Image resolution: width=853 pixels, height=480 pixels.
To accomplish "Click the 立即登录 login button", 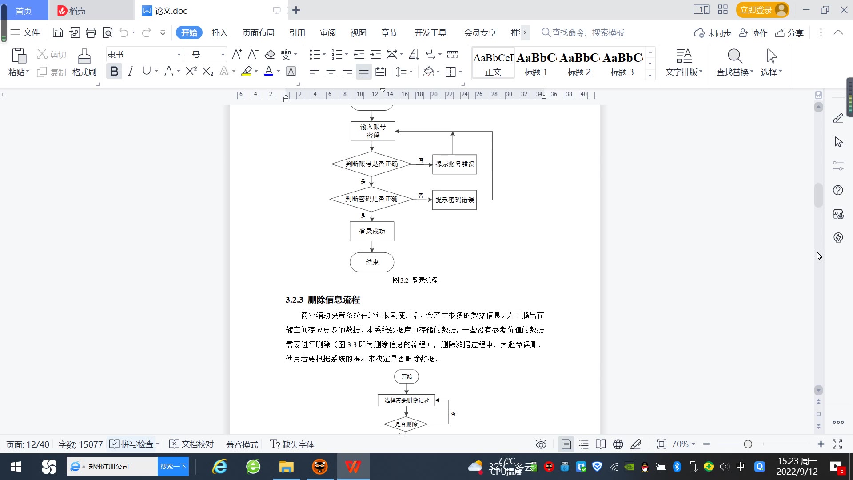I will [756, 10].
